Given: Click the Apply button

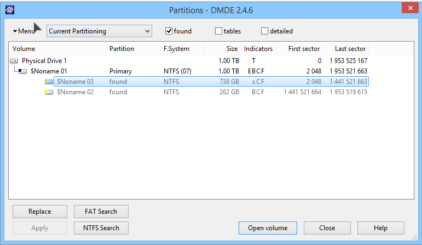Looking at the screenshot, I should coord(40,228).
